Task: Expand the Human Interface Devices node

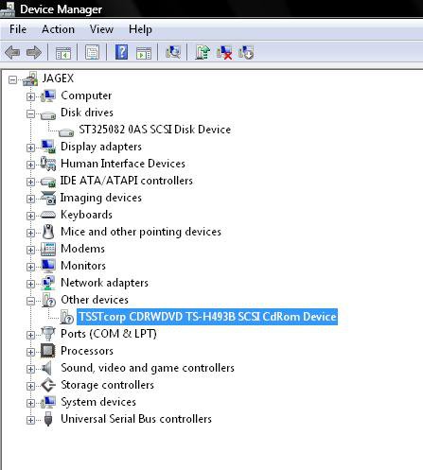Action: click(30, 165)
